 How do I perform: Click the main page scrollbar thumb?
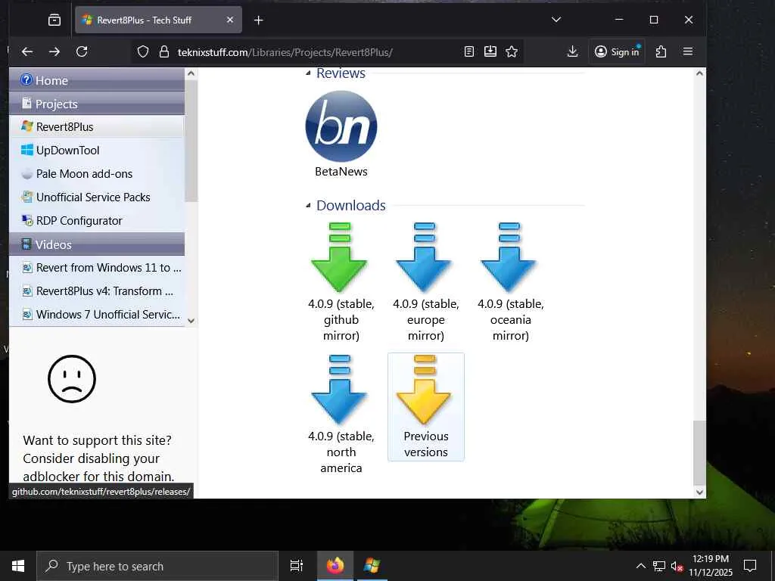(x=699, y=452)
